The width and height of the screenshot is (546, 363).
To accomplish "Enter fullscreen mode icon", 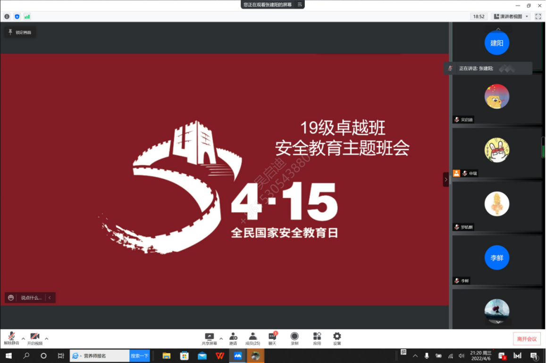I will coord(538,16).
